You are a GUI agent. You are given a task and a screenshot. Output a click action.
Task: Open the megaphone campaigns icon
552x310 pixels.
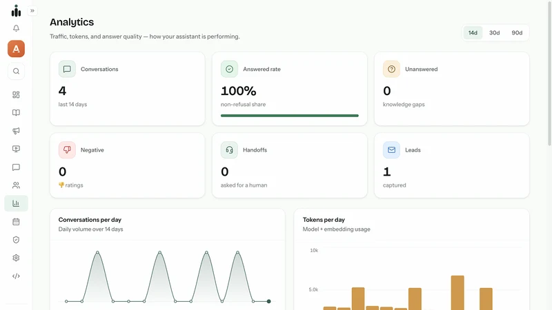click(x=16, y=131)
